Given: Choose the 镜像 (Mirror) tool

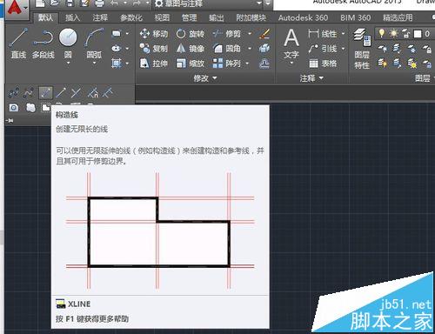Looking at the screenshot, I should (191, 49).
